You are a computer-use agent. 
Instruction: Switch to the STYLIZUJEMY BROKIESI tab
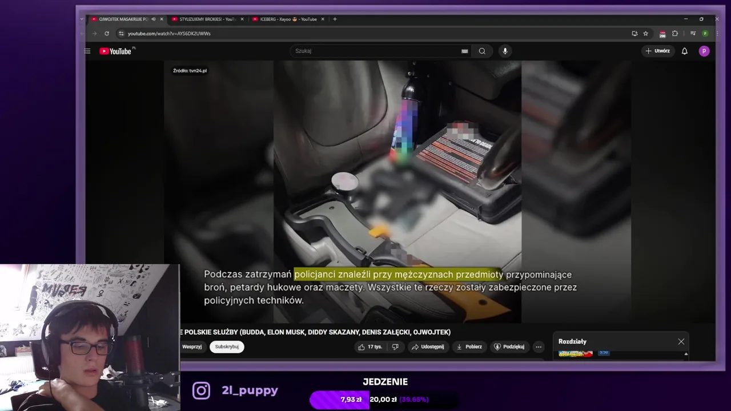point(208,19)
